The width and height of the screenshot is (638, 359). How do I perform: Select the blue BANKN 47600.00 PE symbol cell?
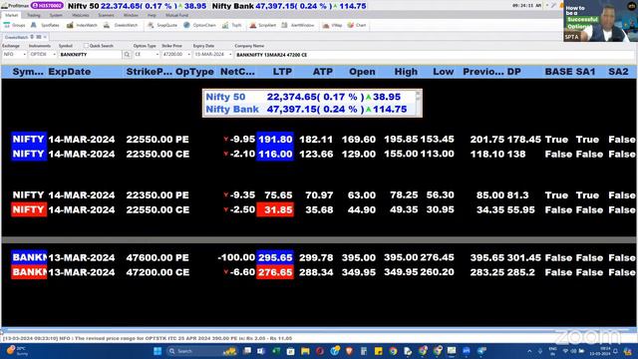point(29,257)
